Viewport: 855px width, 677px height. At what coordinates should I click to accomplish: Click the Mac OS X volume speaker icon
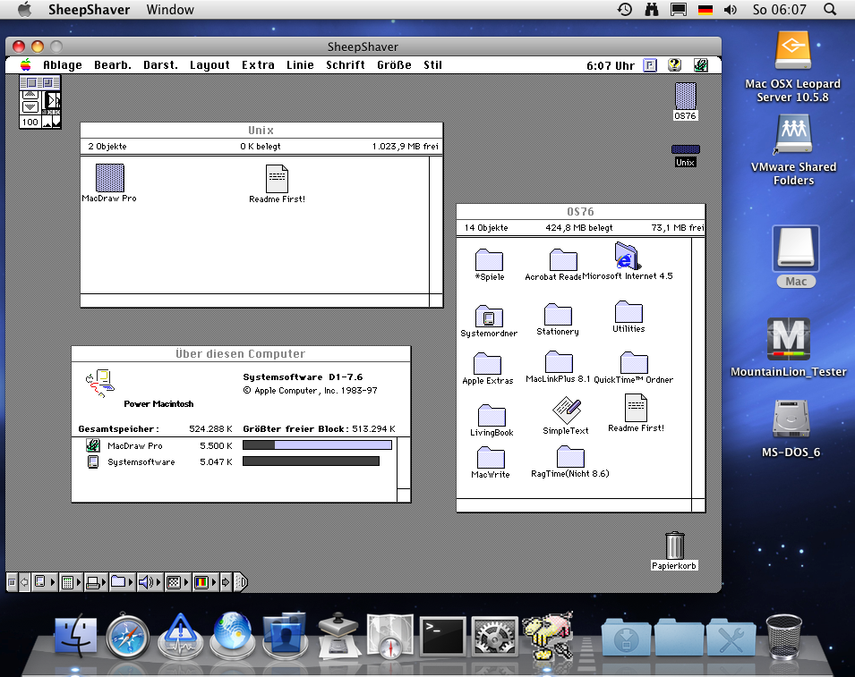(x=731, y=9)
